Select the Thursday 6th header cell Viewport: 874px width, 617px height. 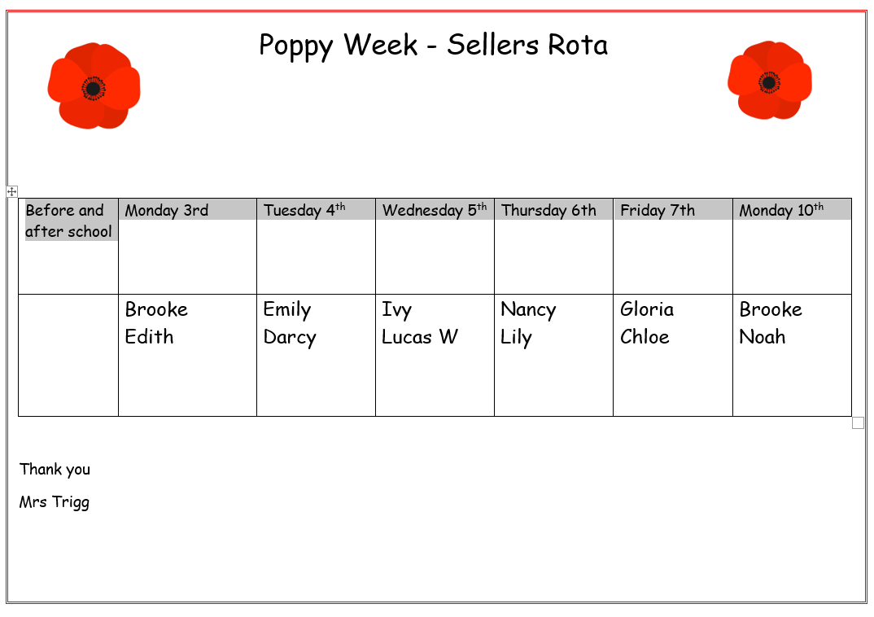(548, 211)
